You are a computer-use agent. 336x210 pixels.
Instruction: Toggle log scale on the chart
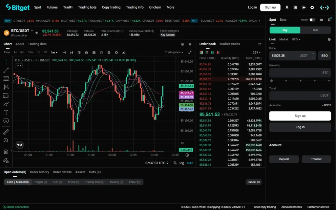[x=181, y=163]
